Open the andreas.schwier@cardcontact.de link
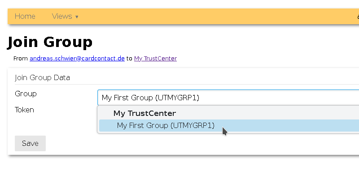The width and height of the screenshot is (359, 179). 77,59
